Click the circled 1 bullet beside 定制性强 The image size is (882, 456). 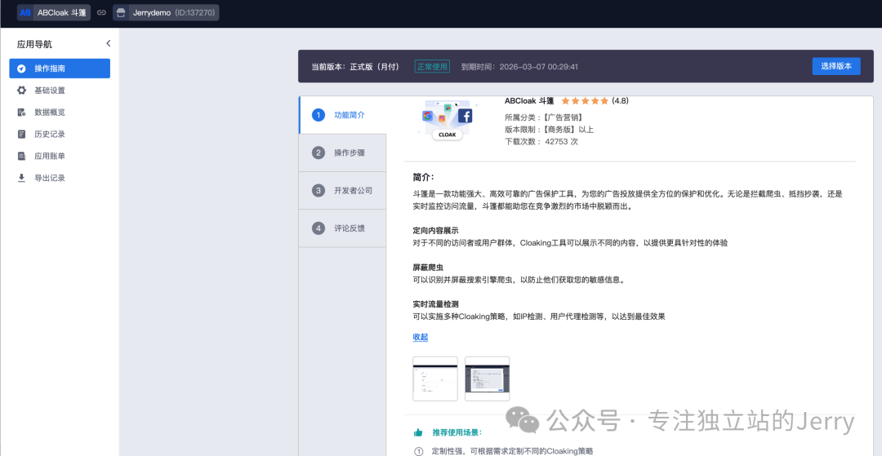(x=418, y=451)
